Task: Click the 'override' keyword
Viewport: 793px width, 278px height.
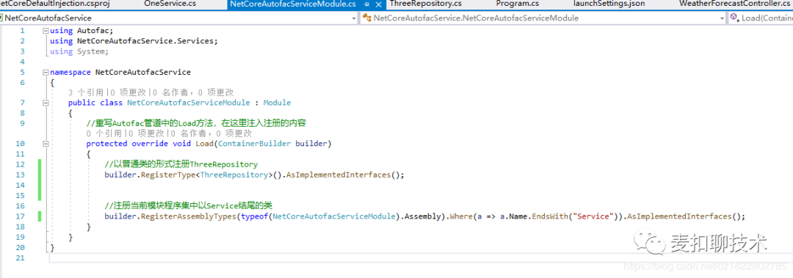Action: coord(150,144)
